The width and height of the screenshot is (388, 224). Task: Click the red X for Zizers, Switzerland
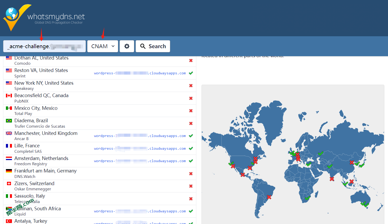[x=191, y=186]
